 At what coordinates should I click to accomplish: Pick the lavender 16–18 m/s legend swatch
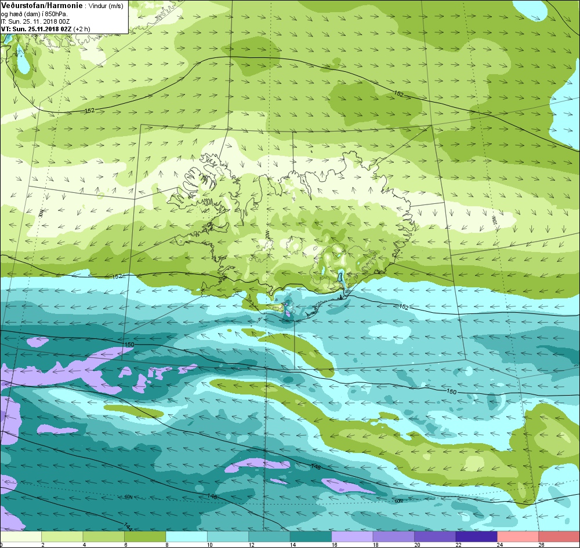pyautogui.click(x=352, y=536)
